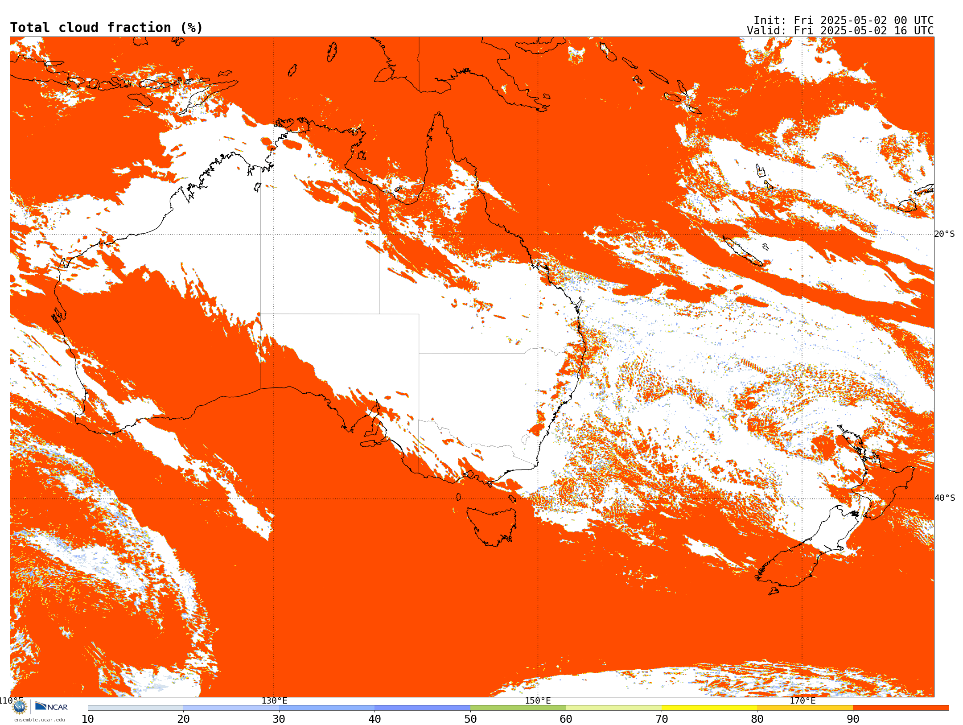
Task: Click the 'Init: Fri 2025-05-02 00 UTC' text
Action: [844, 21]
